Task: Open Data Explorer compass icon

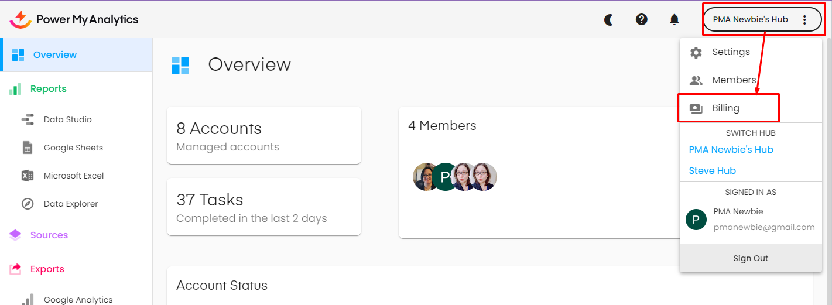Action: 28,204
